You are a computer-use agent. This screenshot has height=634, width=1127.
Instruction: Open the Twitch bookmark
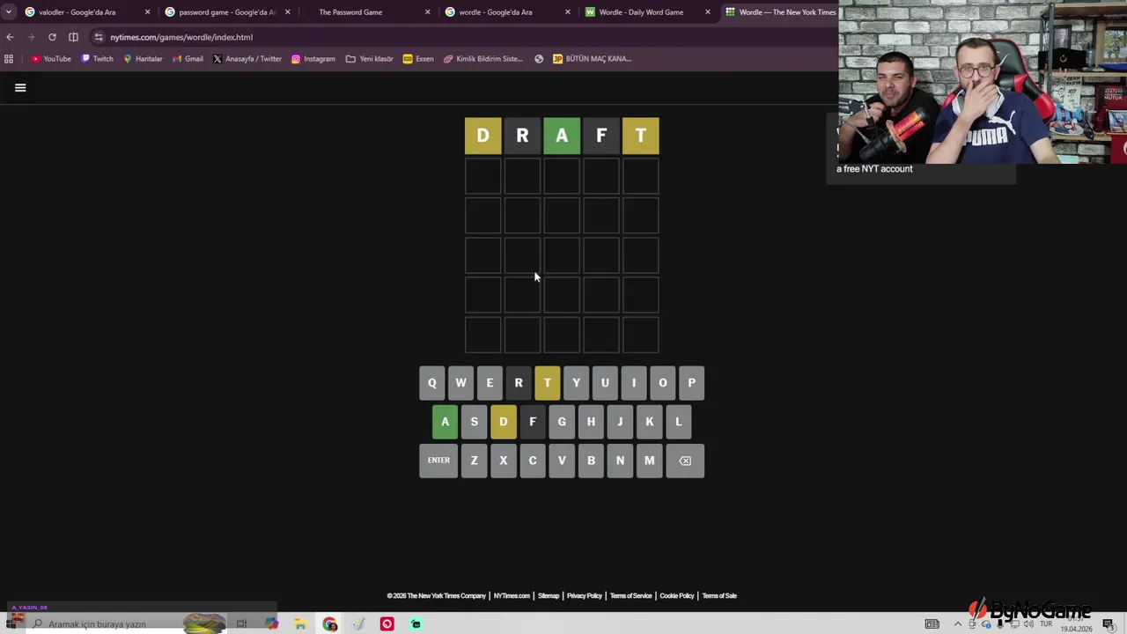pos(97,59)
